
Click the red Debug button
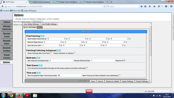click(89, 91)
